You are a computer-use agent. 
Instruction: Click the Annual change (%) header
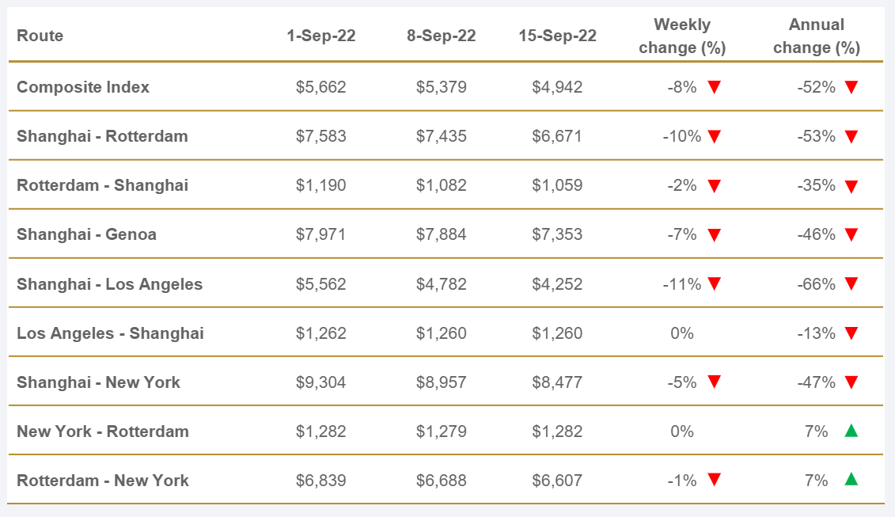[x=817, y=36]
